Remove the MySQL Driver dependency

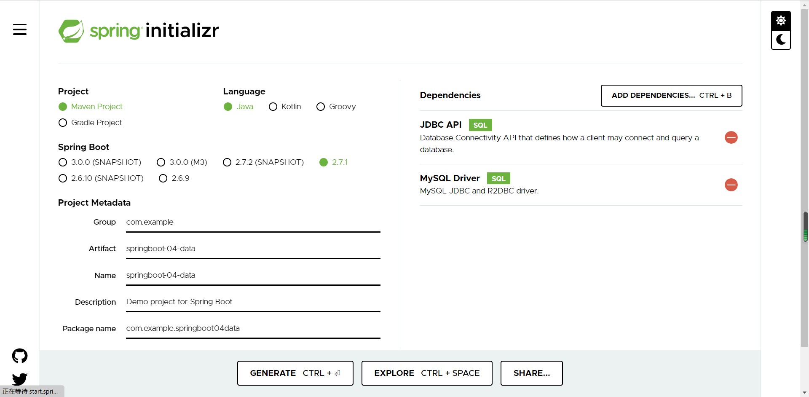coord(731,185)
